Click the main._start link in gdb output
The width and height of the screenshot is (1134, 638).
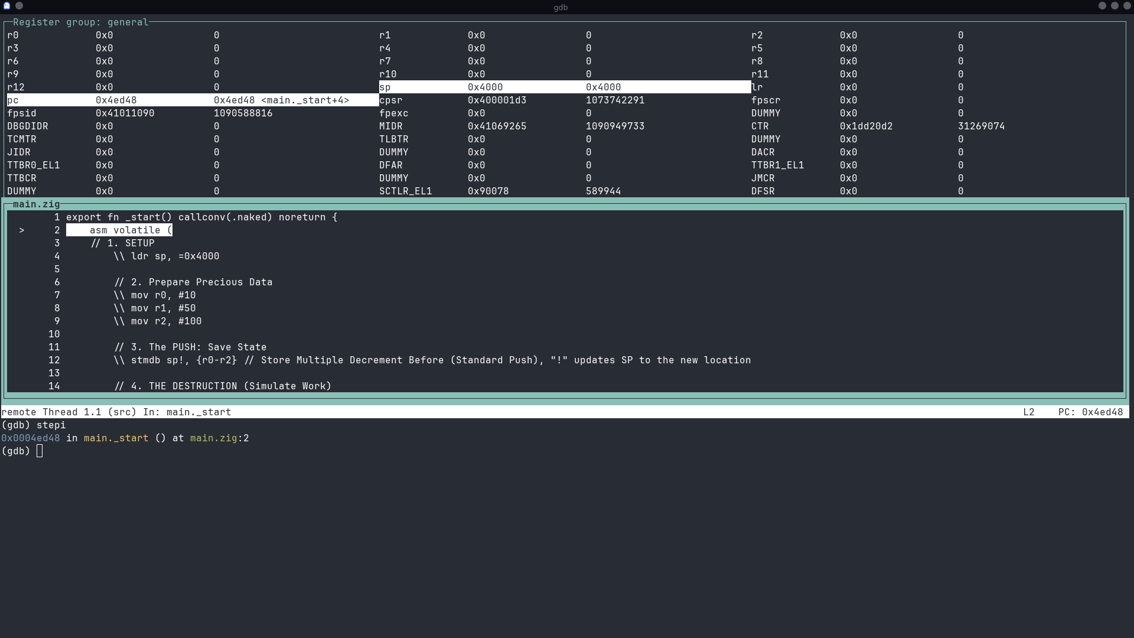116,438
